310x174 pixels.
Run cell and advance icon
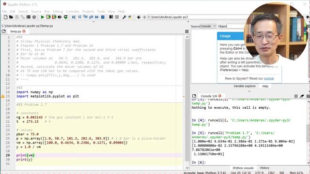click(54, 17)
